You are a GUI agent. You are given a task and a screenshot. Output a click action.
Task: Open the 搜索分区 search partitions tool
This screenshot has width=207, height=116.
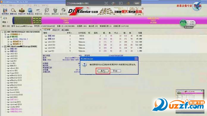tap(13, 11)
